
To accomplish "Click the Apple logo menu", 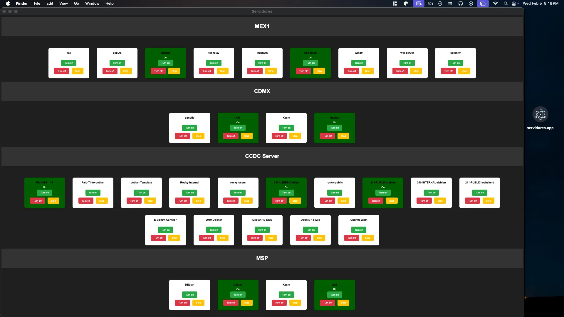I will coord(8,4).
